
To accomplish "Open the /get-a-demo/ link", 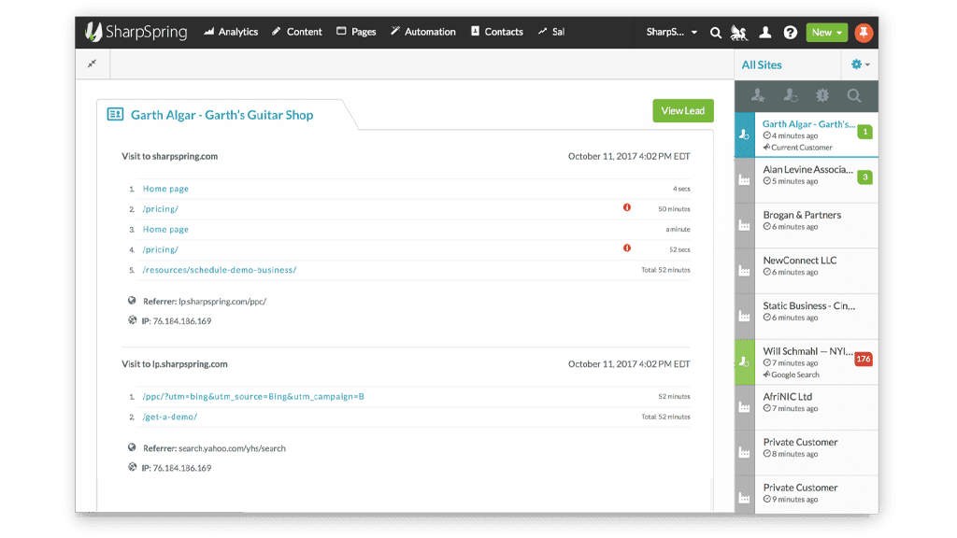I will click(x=170, y=417).
